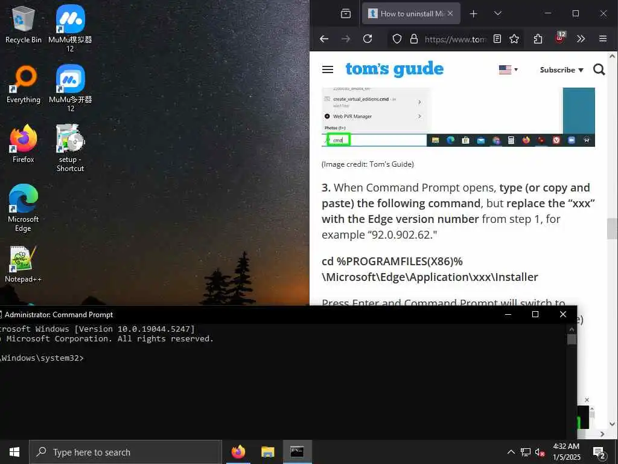Viewport: 618px width, 464px height.
Task: Open the taskbar clock and date
Action: [566, 452]
